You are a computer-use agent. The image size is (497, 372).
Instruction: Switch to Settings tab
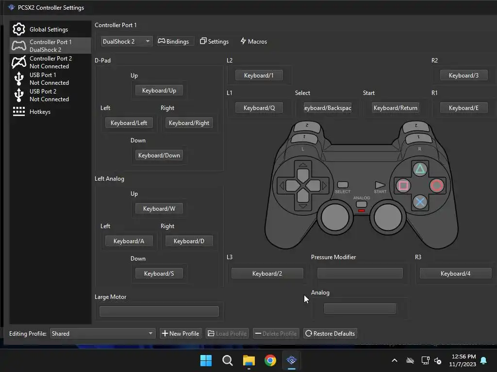coord(214,42)
